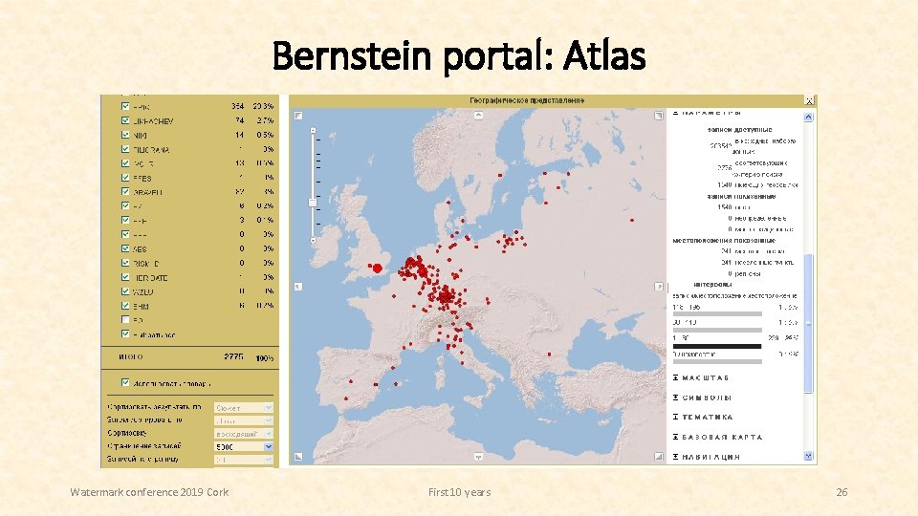Screen dimensions: 918x516
Task: Click the map's bottom-right corner pan icon
Action: [x=659, y=457]
